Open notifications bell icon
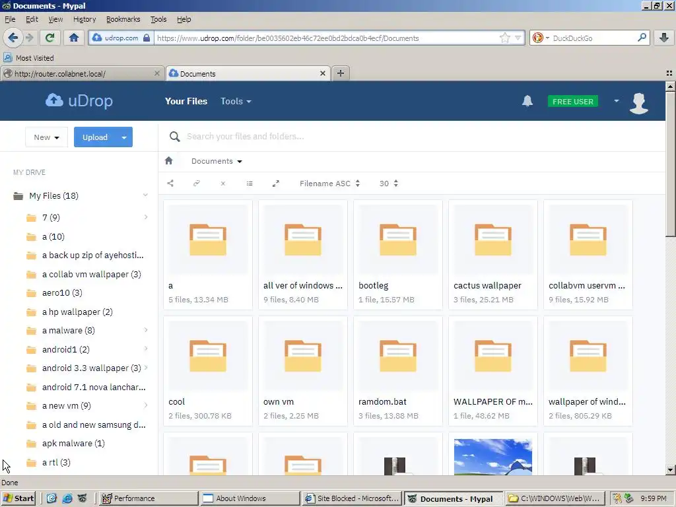 click(x=527, y=101)
